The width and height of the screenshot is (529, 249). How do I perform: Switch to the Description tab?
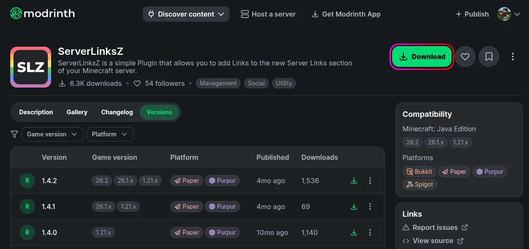(36, 112)
